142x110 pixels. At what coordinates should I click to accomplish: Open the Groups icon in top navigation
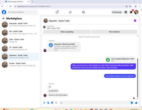(x=83, y=12)
